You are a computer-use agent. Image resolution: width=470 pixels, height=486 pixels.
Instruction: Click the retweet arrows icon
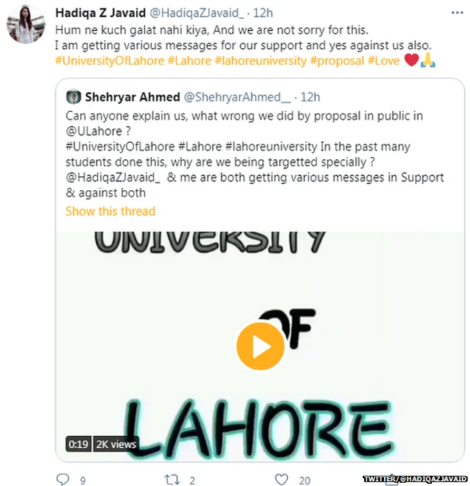pyautogui.click(x=172, y=479)
